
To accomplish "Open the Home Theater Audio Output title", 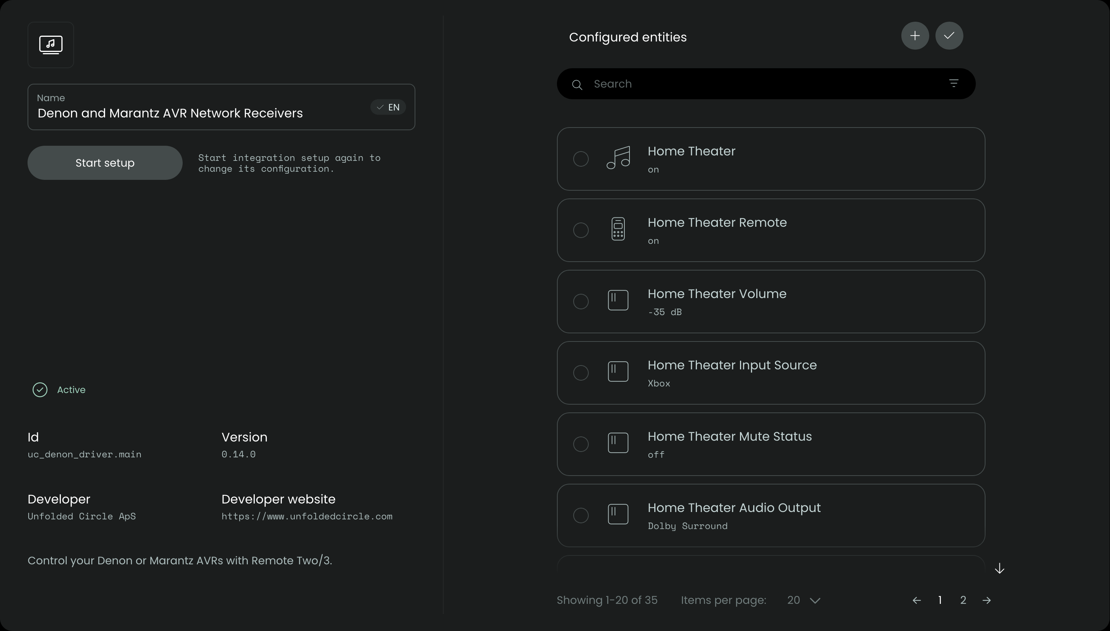I will coord(734,507).
